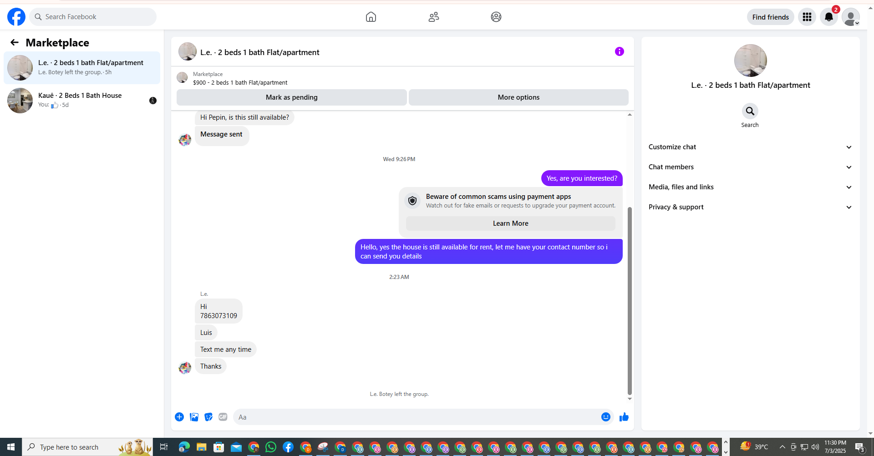Screen dimensions: 874x456
Task: Open the emoji picker
Action: pos(606,417)
